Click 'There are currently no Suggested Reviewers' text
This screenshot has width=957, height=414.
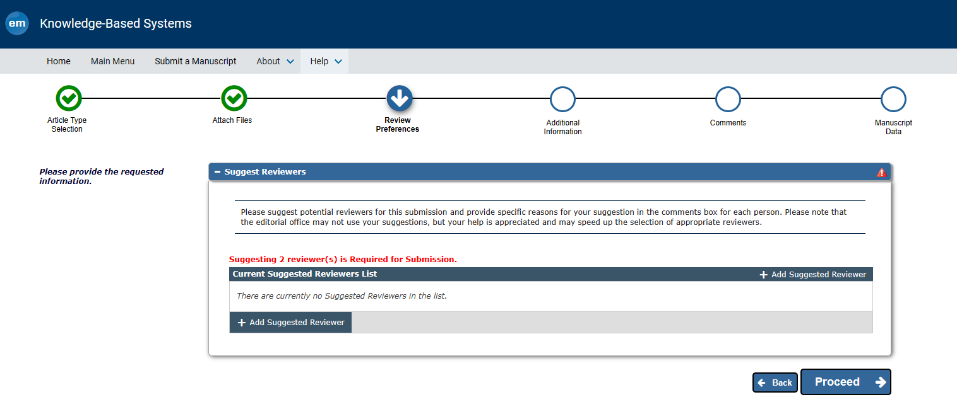[342, 296]
